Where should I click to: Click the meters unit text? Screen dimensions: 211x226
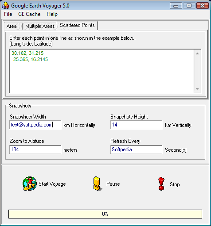(70, 150)
